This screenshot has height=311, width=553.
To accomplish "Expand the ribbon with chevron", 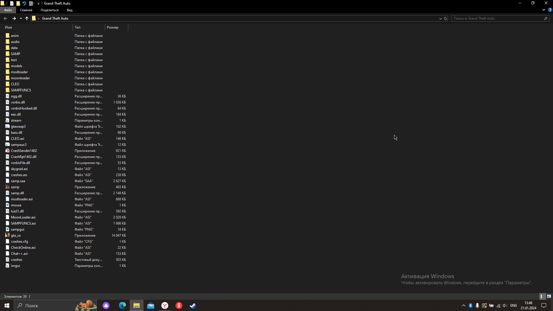I will pyautogui.click(x=544, y=10).
